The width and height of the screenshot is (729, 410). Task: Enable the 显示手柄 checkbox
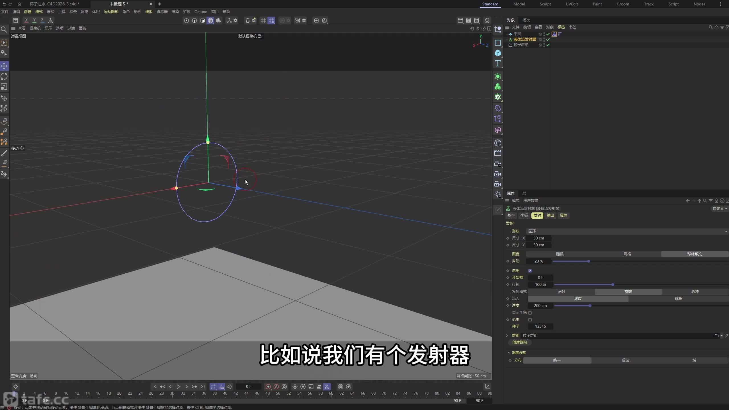point(530,313)
